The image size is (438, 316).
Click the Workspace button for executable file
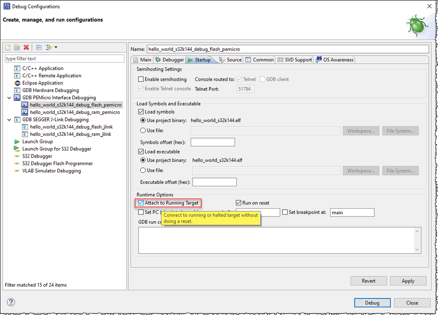point(360,170)
